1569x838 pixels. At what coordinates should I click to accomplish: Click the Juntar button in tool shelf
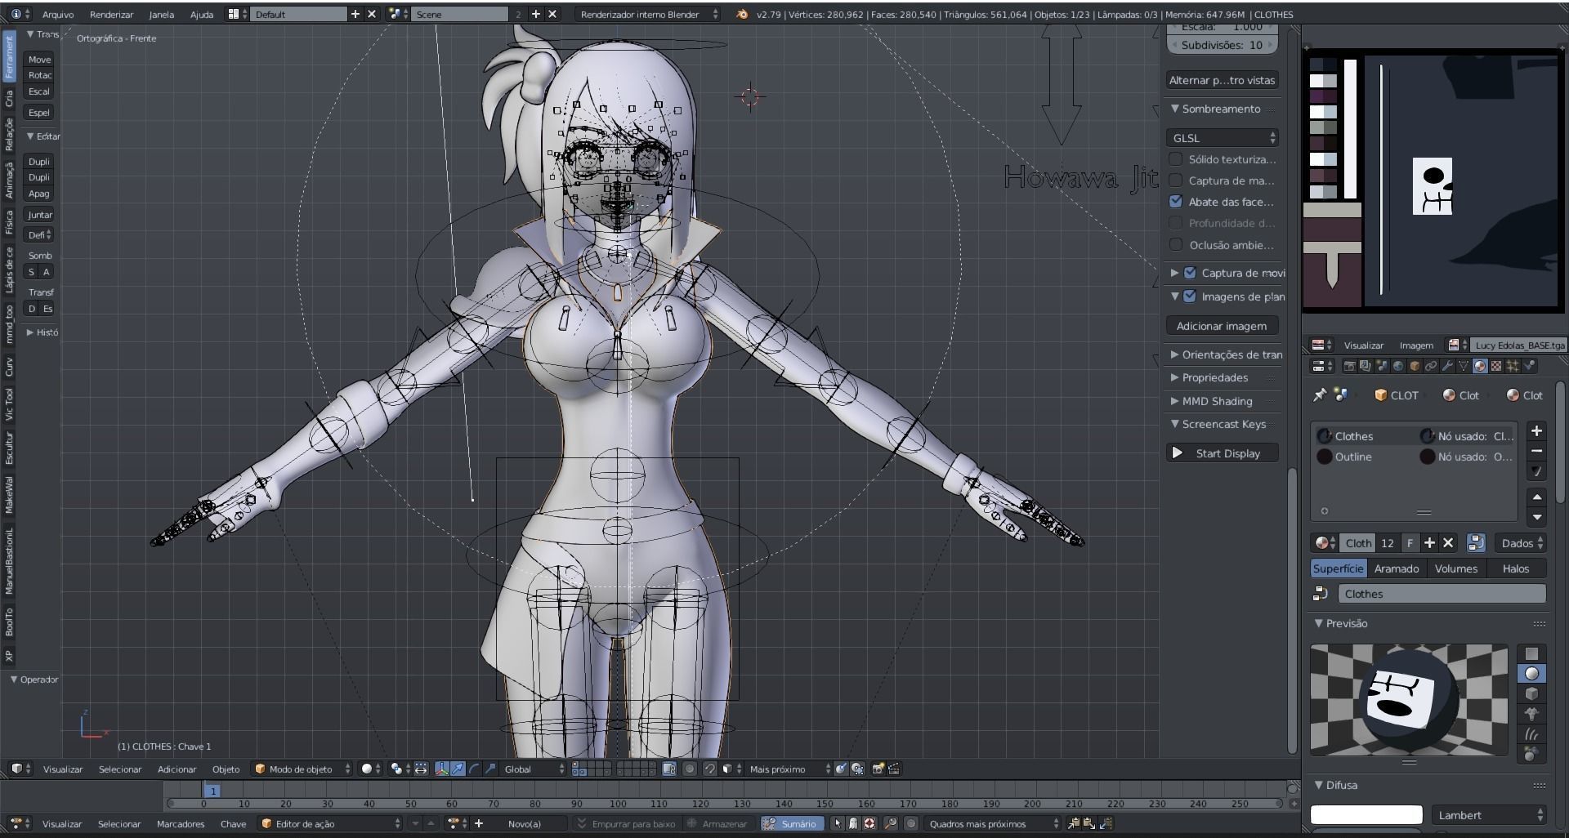pos(39,215)
